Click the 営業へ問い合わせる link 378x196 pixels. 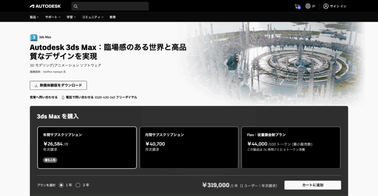(44, 97)
